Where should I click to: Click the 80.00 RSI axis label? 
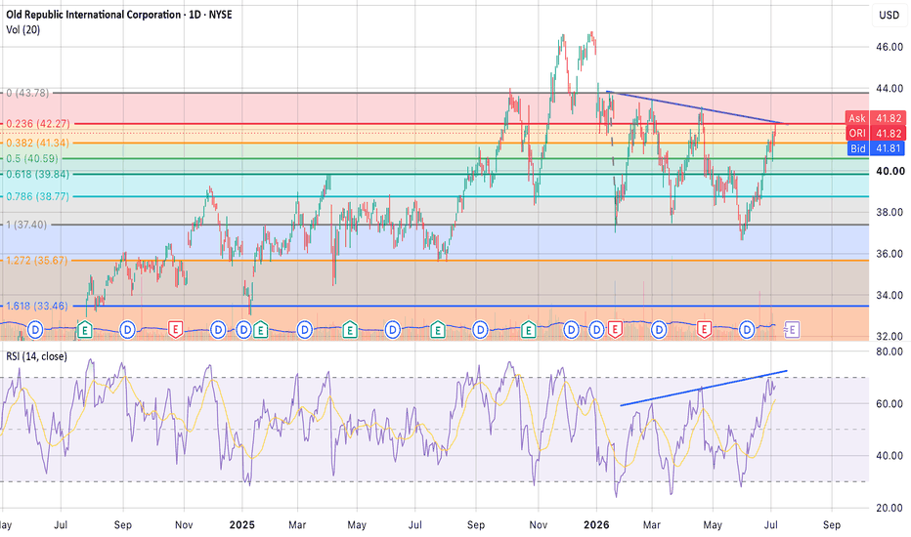click(889, 351)
